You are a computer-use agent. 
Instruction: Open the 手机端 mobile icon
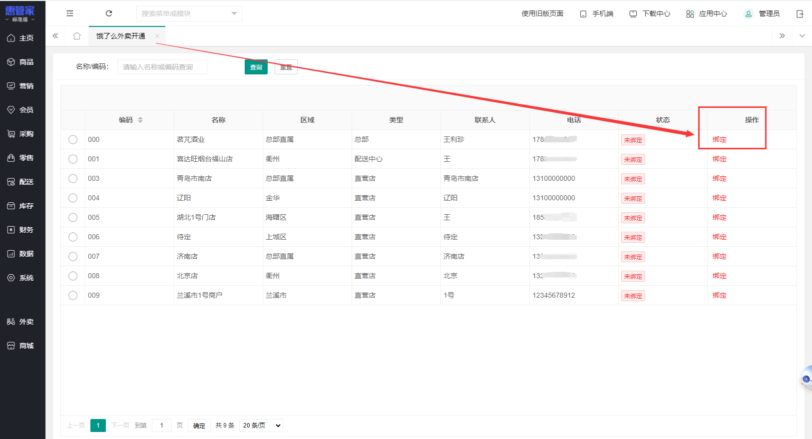pos(583,14)
